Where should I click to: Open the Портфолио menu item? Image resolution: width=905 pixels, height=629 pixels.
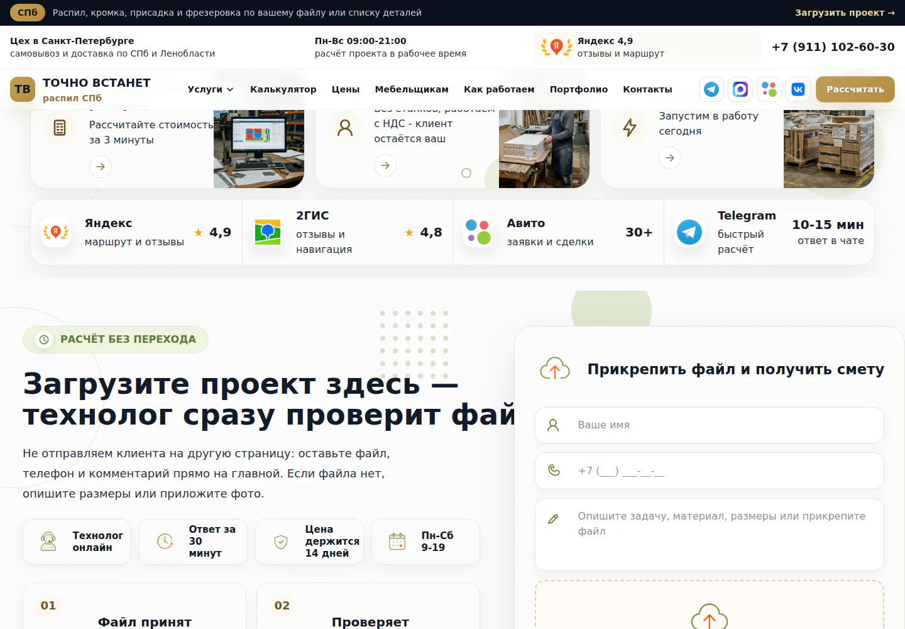coord(579,89)
